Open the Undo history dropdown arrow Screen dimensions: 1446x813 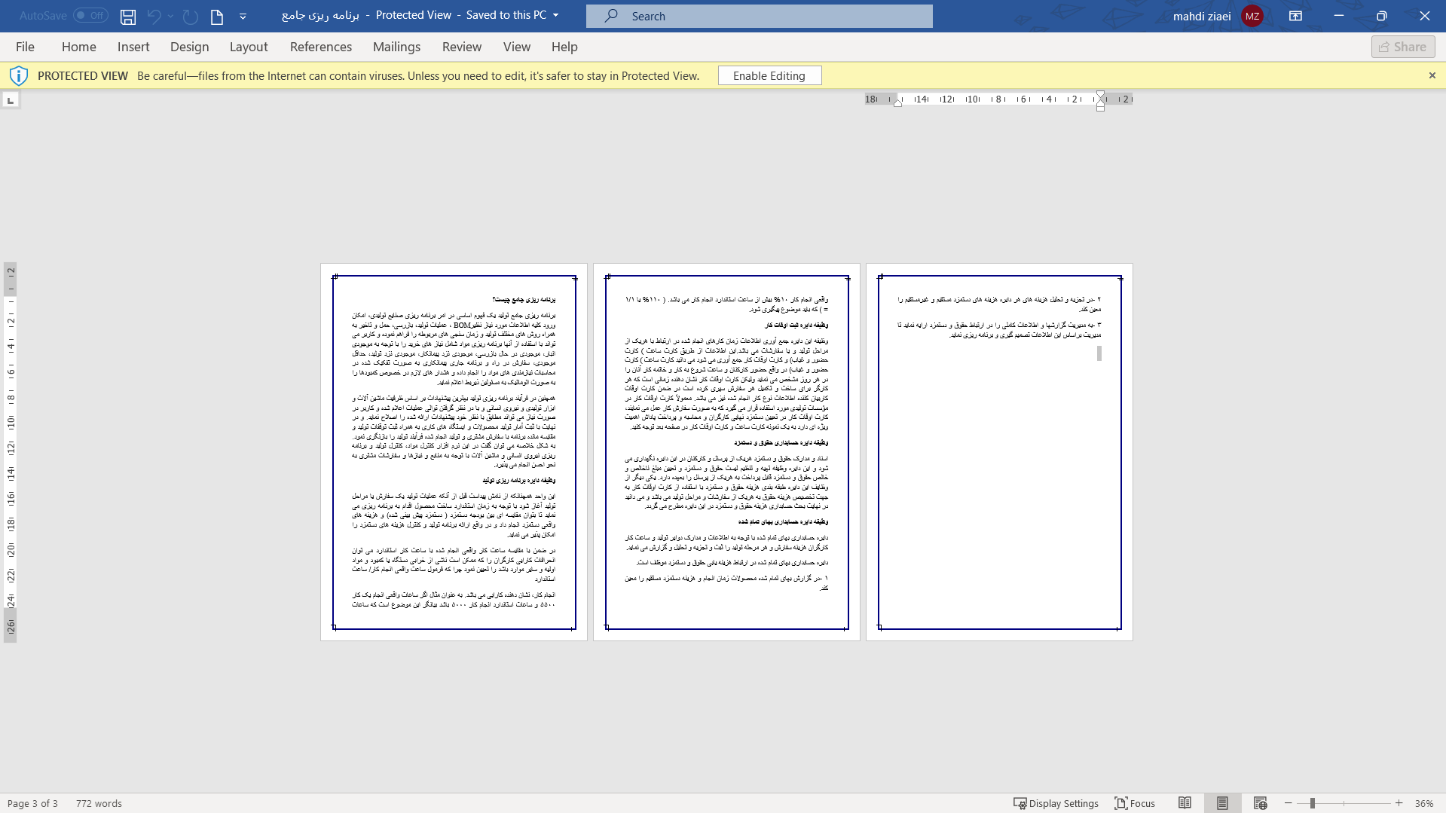[170, 16]
